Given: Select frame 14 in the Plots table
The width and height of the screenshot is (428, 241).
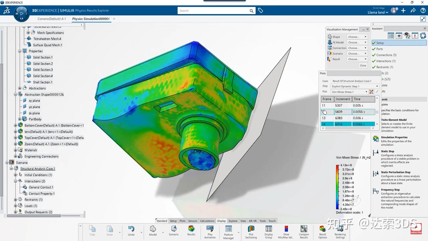Looking at the screenshot, I should click(327, 124).
